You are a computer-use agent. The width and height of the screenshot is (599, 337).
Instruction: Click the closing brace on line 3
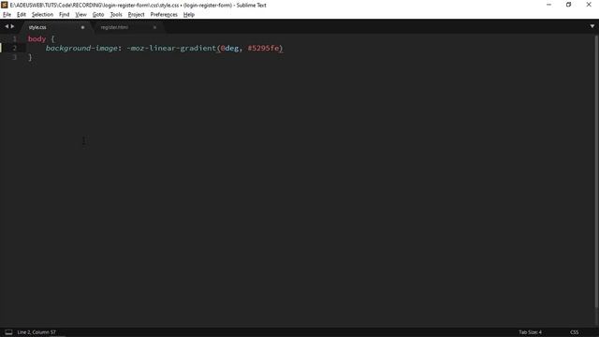(30, 57)
